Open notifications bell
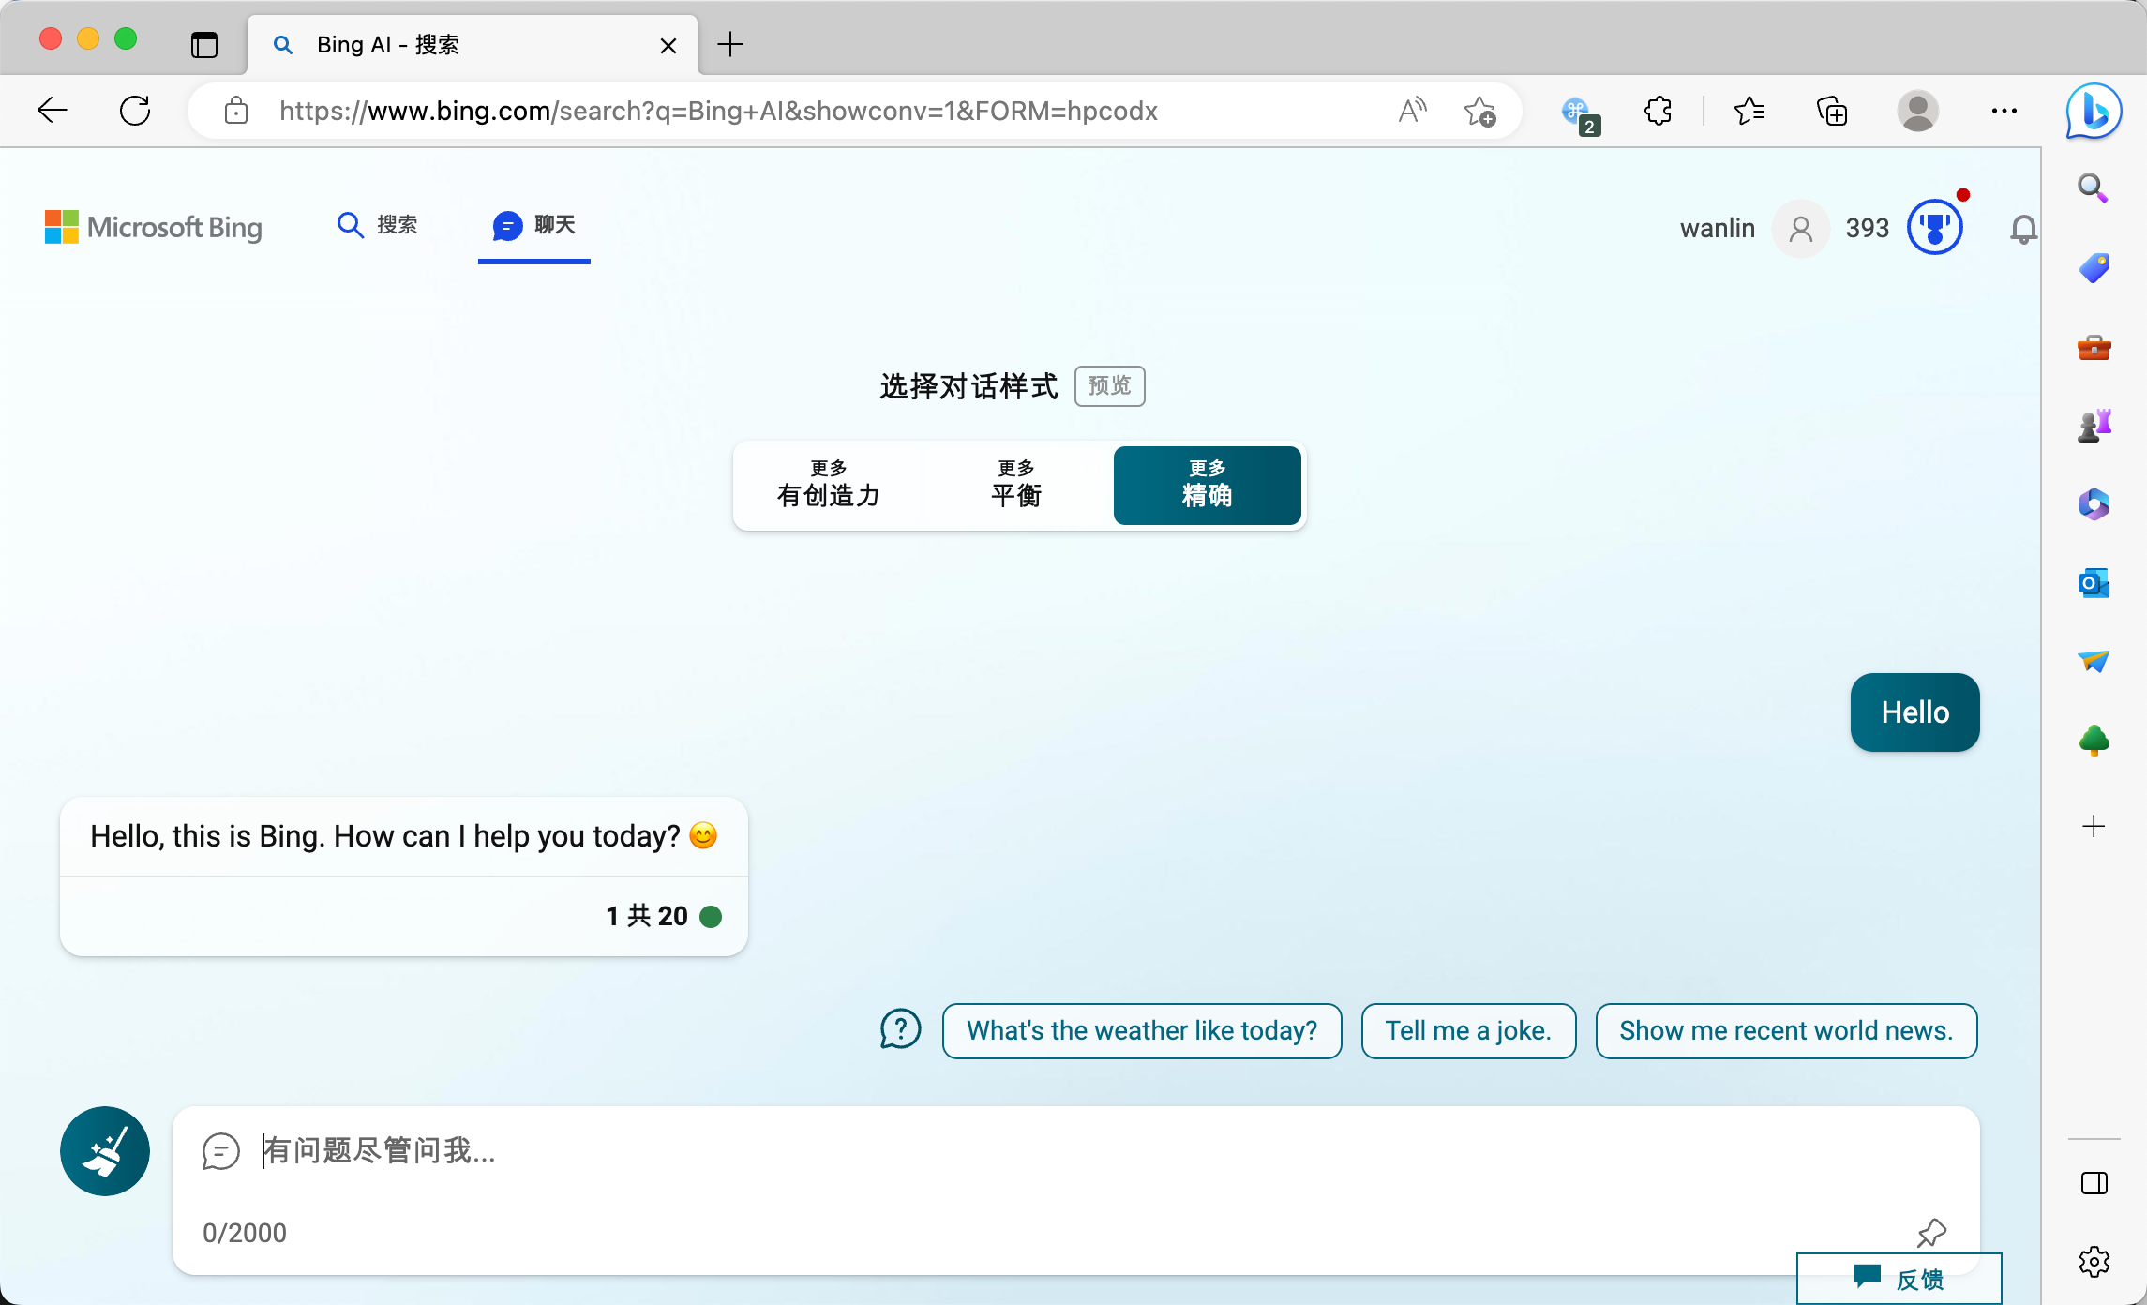Screen dimensions: 2147x1305 click(2023, 229)
